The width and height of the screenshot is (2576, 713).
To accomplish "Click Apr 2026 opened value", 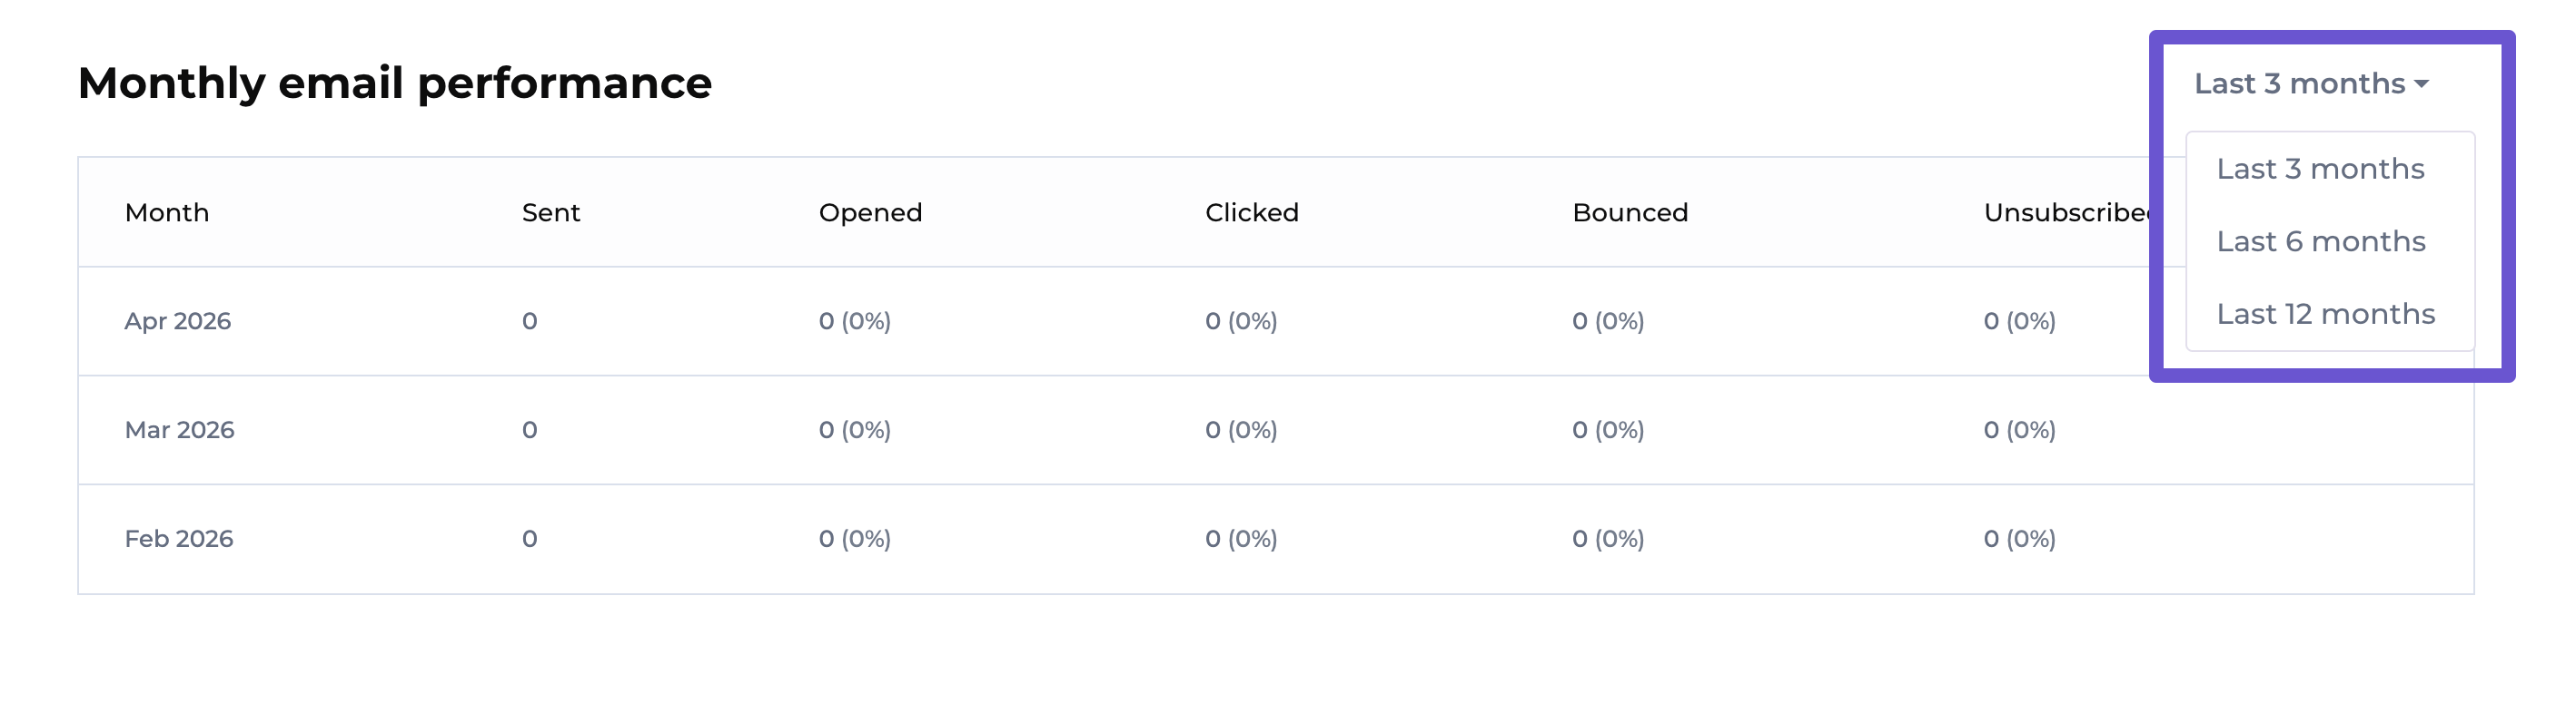I will (854, 321).
